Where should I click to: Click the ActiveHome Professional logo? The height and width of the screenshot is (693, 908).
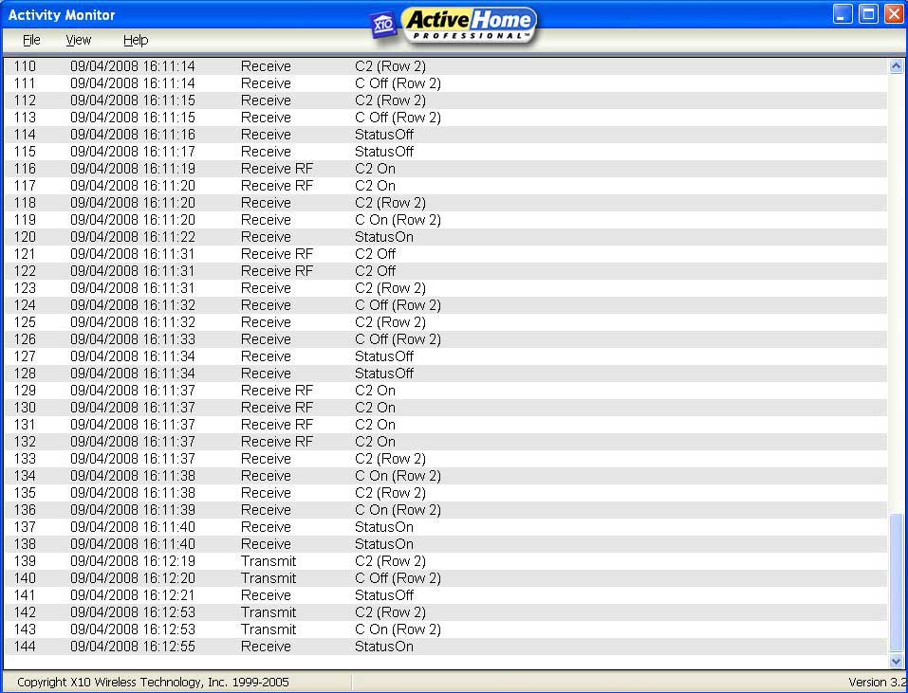pyautogui.click(x=470, y=24)
